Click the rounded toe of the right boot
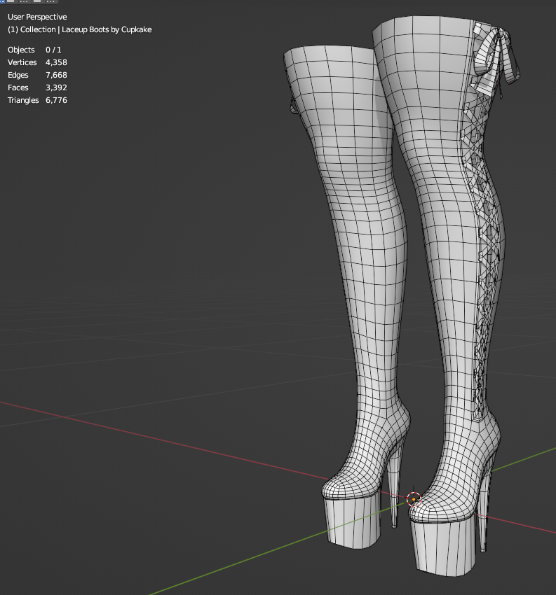556x595 pixels. [x=433, y=507]
